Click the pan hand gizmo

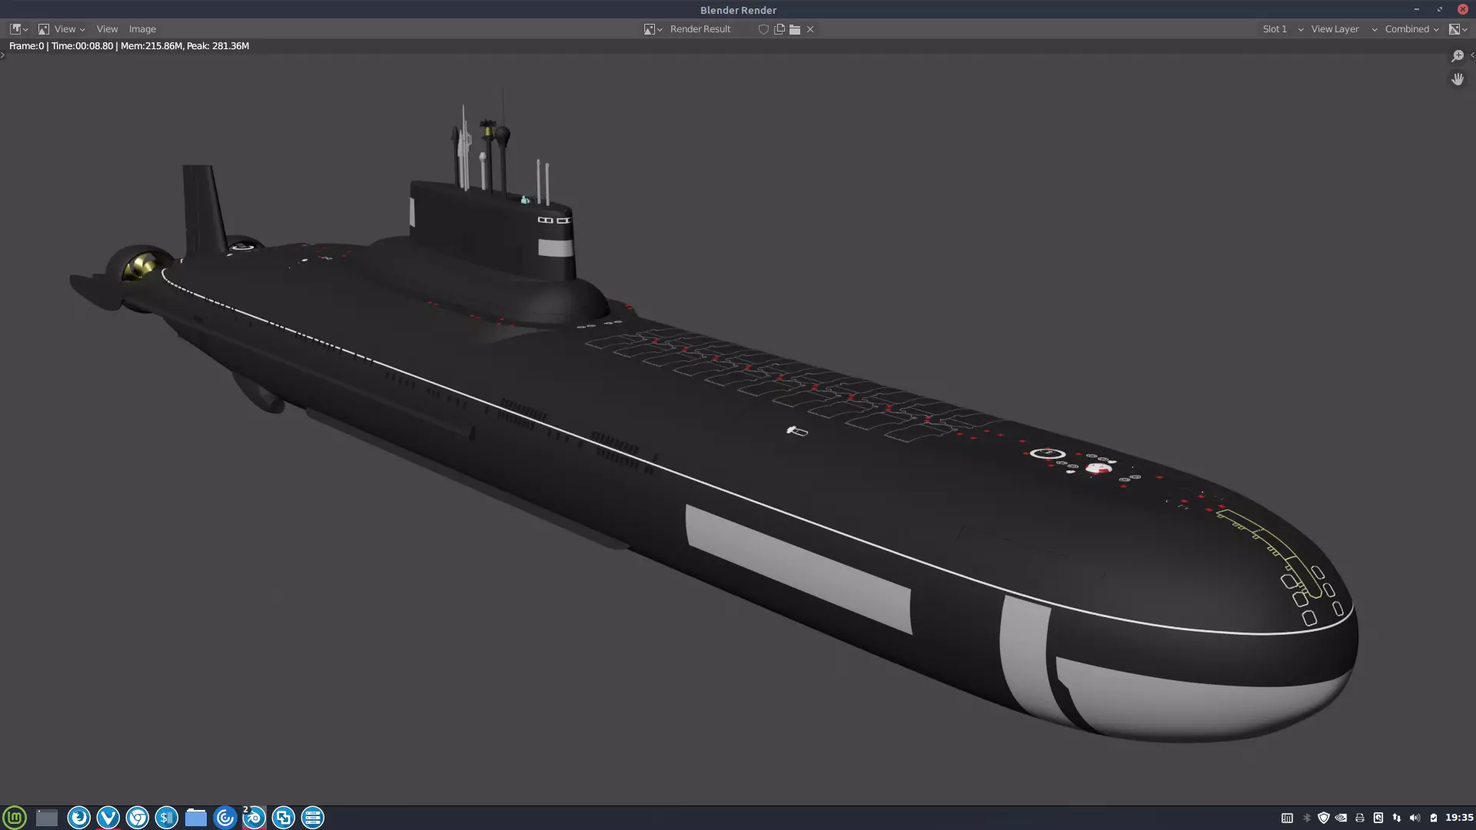(x=1457, y=79)
